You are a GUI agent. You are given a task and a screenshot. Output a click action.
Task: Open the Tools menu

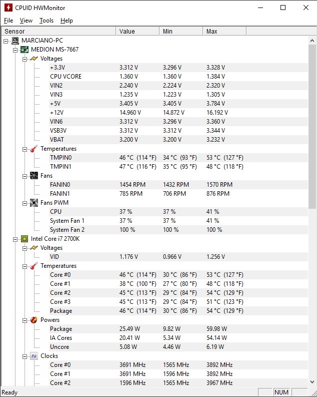click(46, 21)
